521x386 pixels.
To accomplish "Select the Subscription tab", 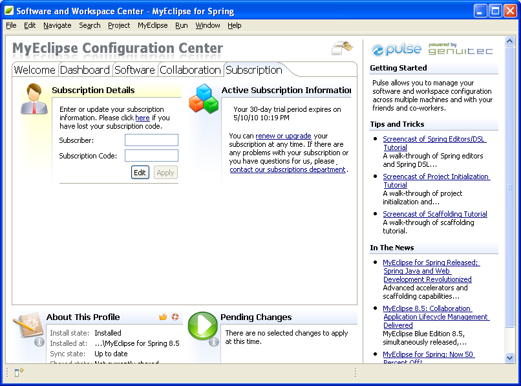I will (254, 70).
